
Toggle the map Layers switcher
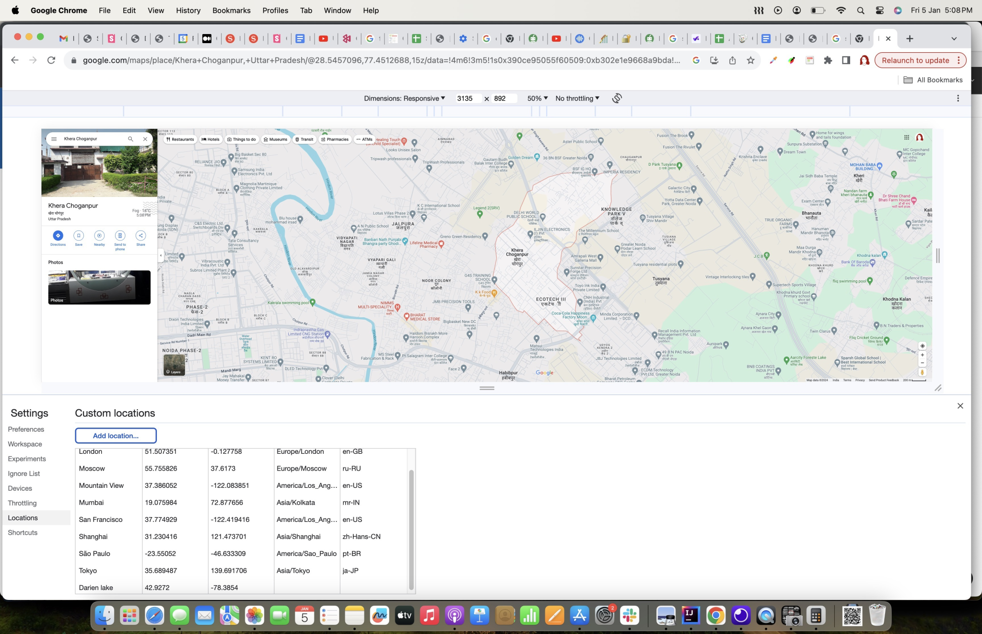tap(174, 365)
